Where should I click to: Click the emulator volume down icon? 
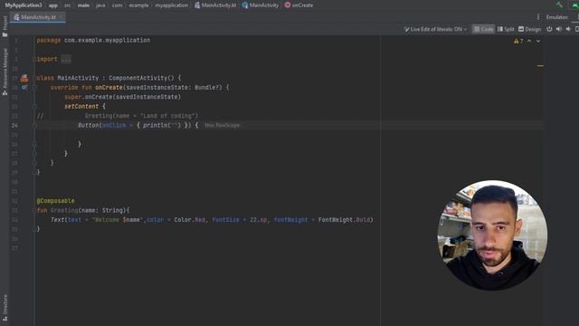tap(568, 29)
